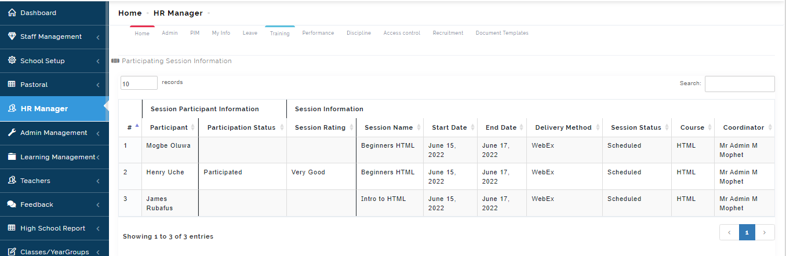786x256 pixels.
Task: Sort by Session Rating column
Action: click(321, 127)
